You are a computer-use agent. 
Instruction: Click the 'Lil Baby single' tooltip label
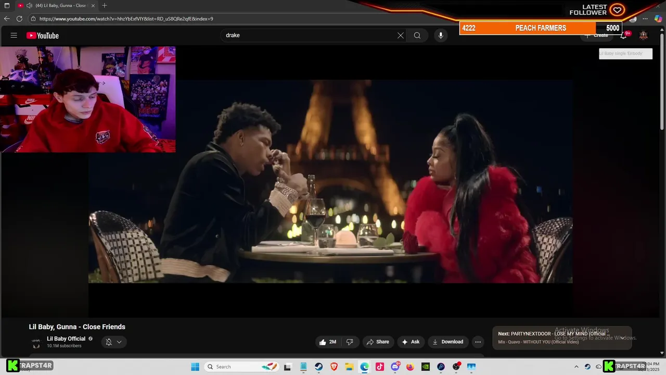click(x=625, y=53)
